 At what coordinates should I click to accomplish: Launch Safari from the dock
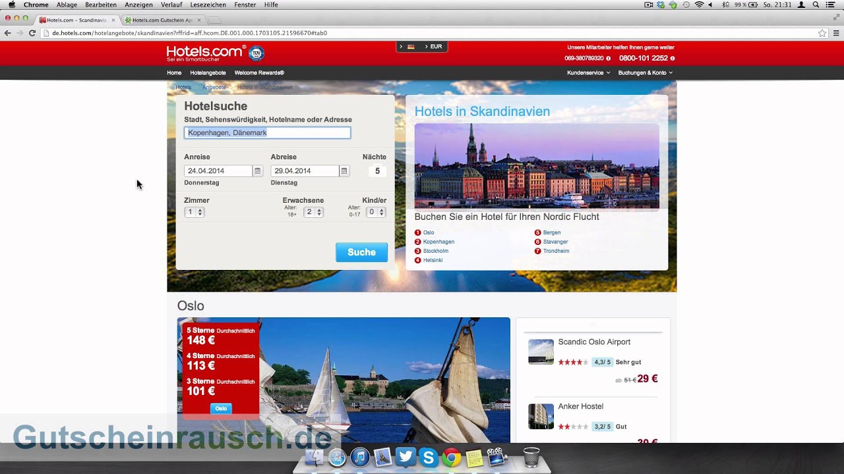coord(337,457)
